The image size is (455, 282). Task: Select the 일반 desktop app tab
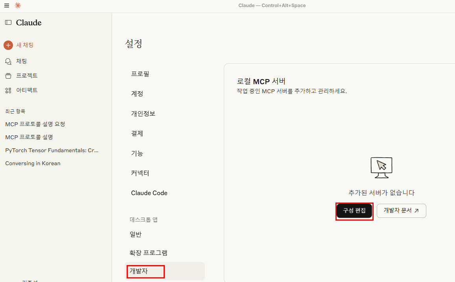[136, 234]
